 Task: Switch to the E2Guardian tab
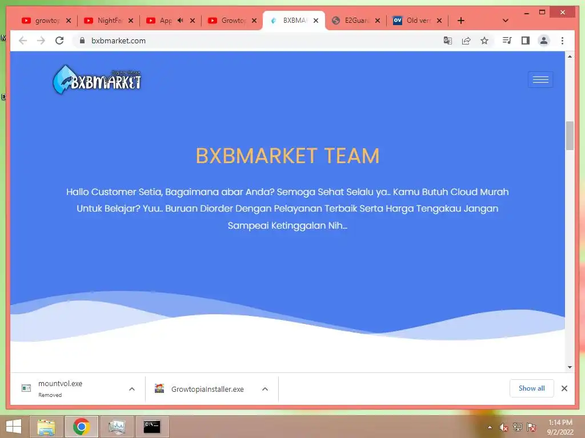(x=351, y=21)
